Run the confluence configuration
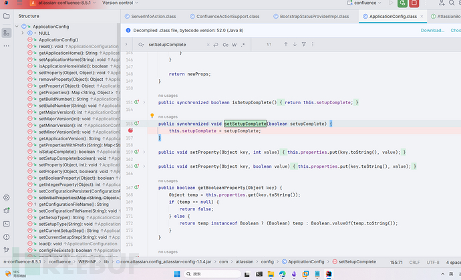 pos(391,3)
